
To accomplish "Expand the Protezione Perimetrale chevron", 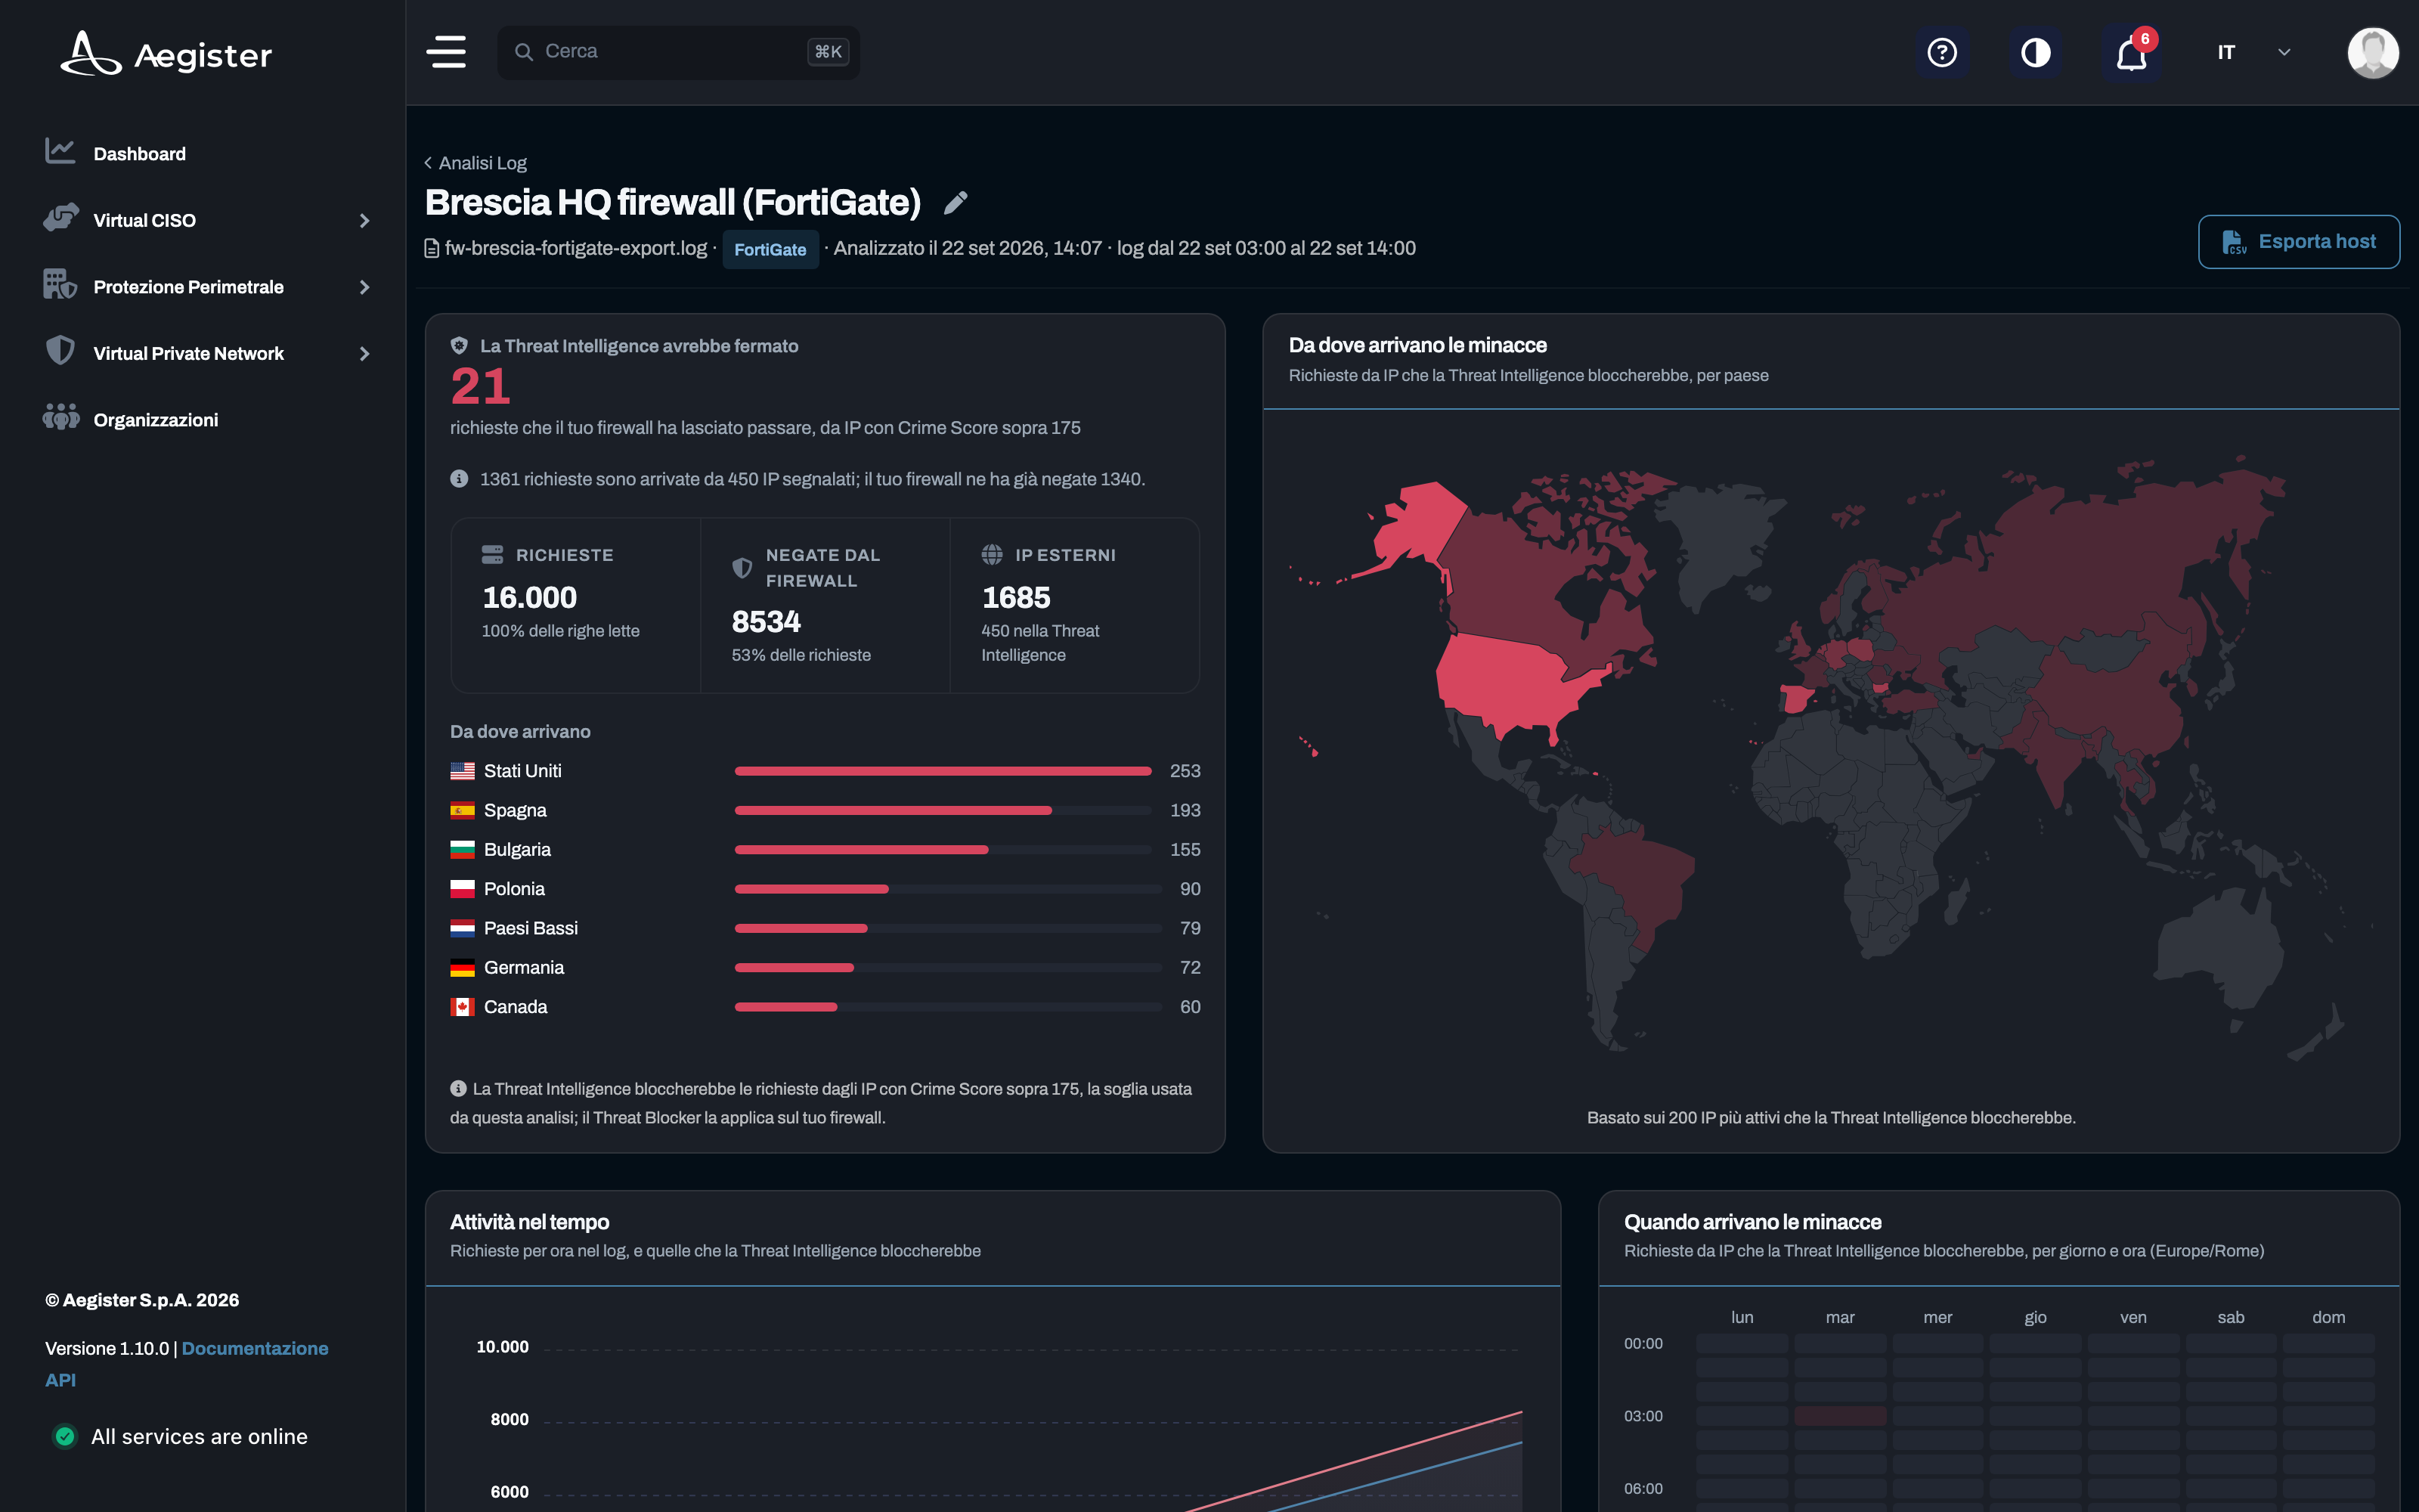I will 365,287.
